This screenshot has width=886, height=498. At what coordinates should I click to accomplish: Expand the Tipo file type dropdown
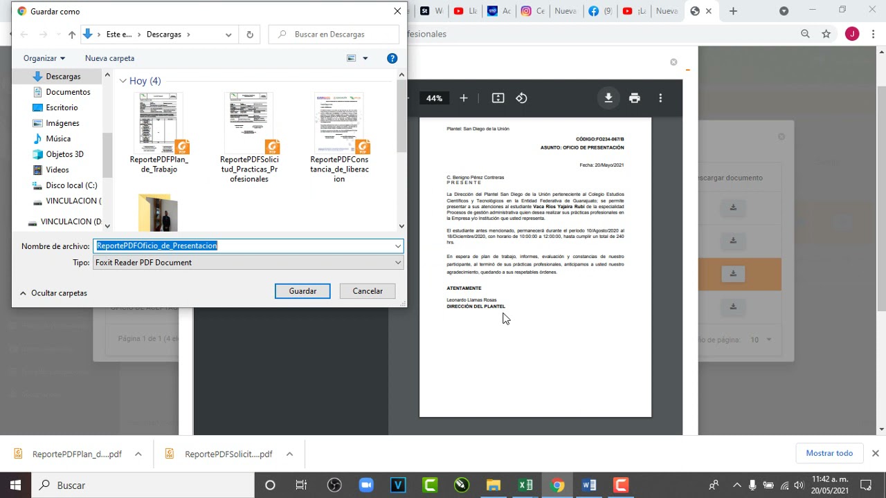397,262
